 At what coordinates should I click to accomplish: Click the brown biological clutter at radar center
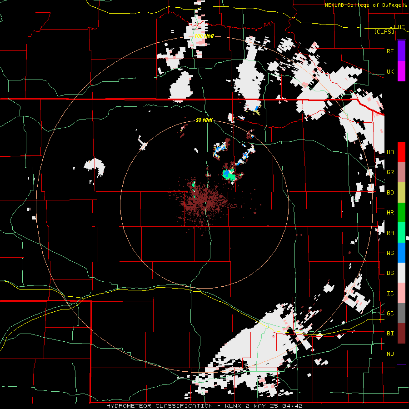pos(204,204)
